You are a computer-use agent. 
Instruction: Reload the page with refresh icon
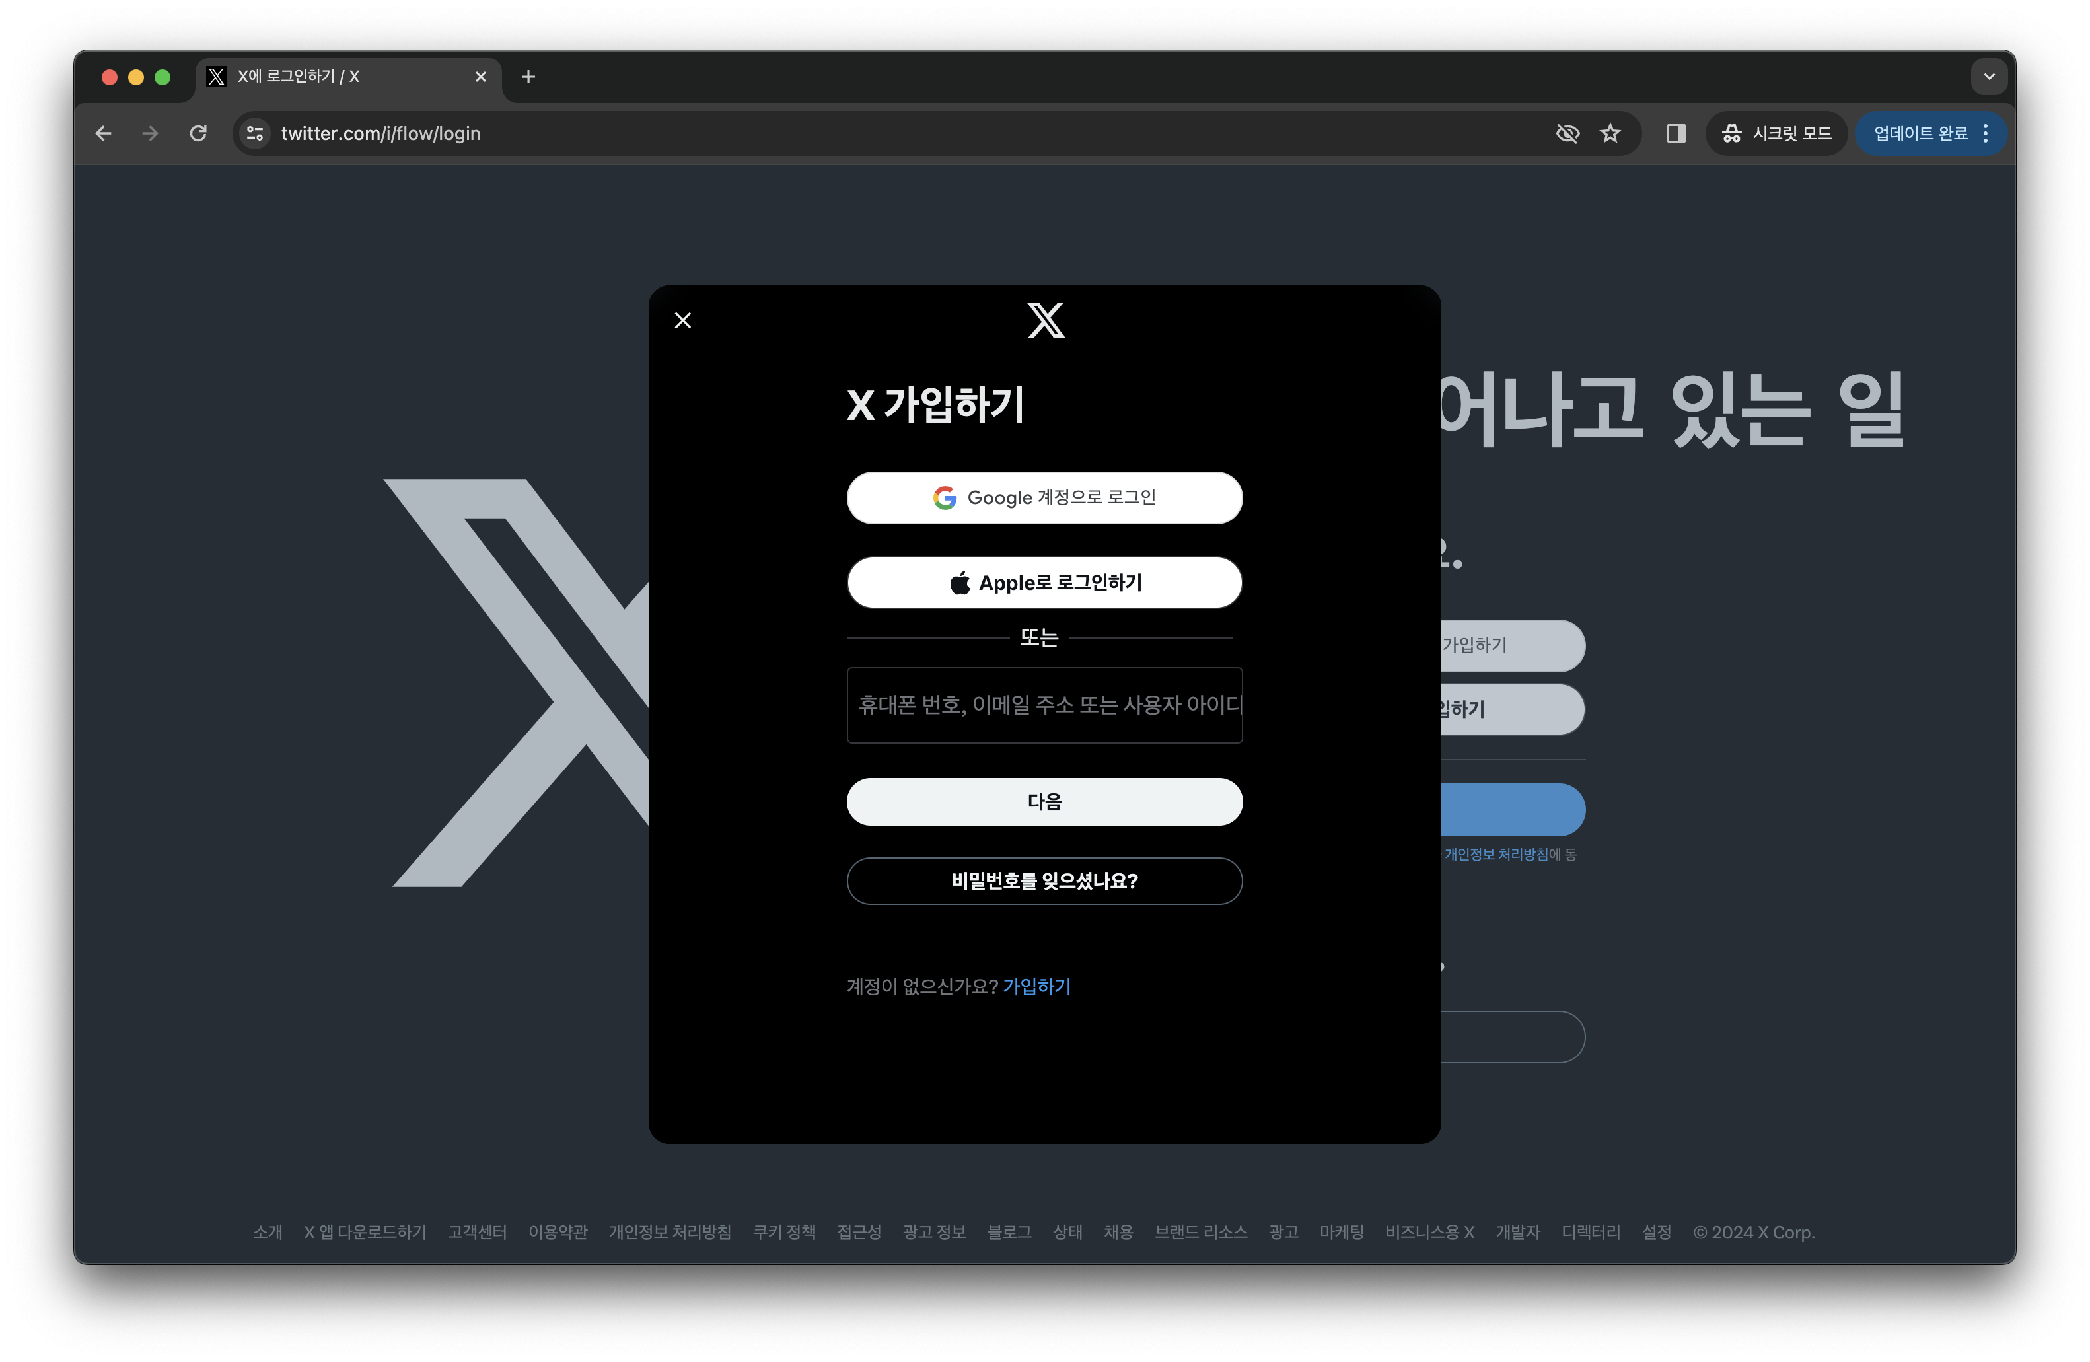pos(198,133)
